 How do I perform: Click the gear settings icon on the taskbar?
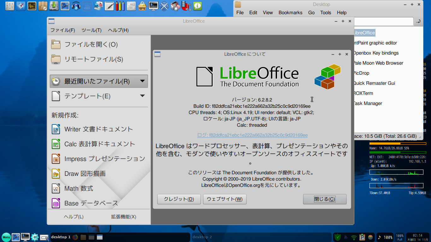[34, 237]
